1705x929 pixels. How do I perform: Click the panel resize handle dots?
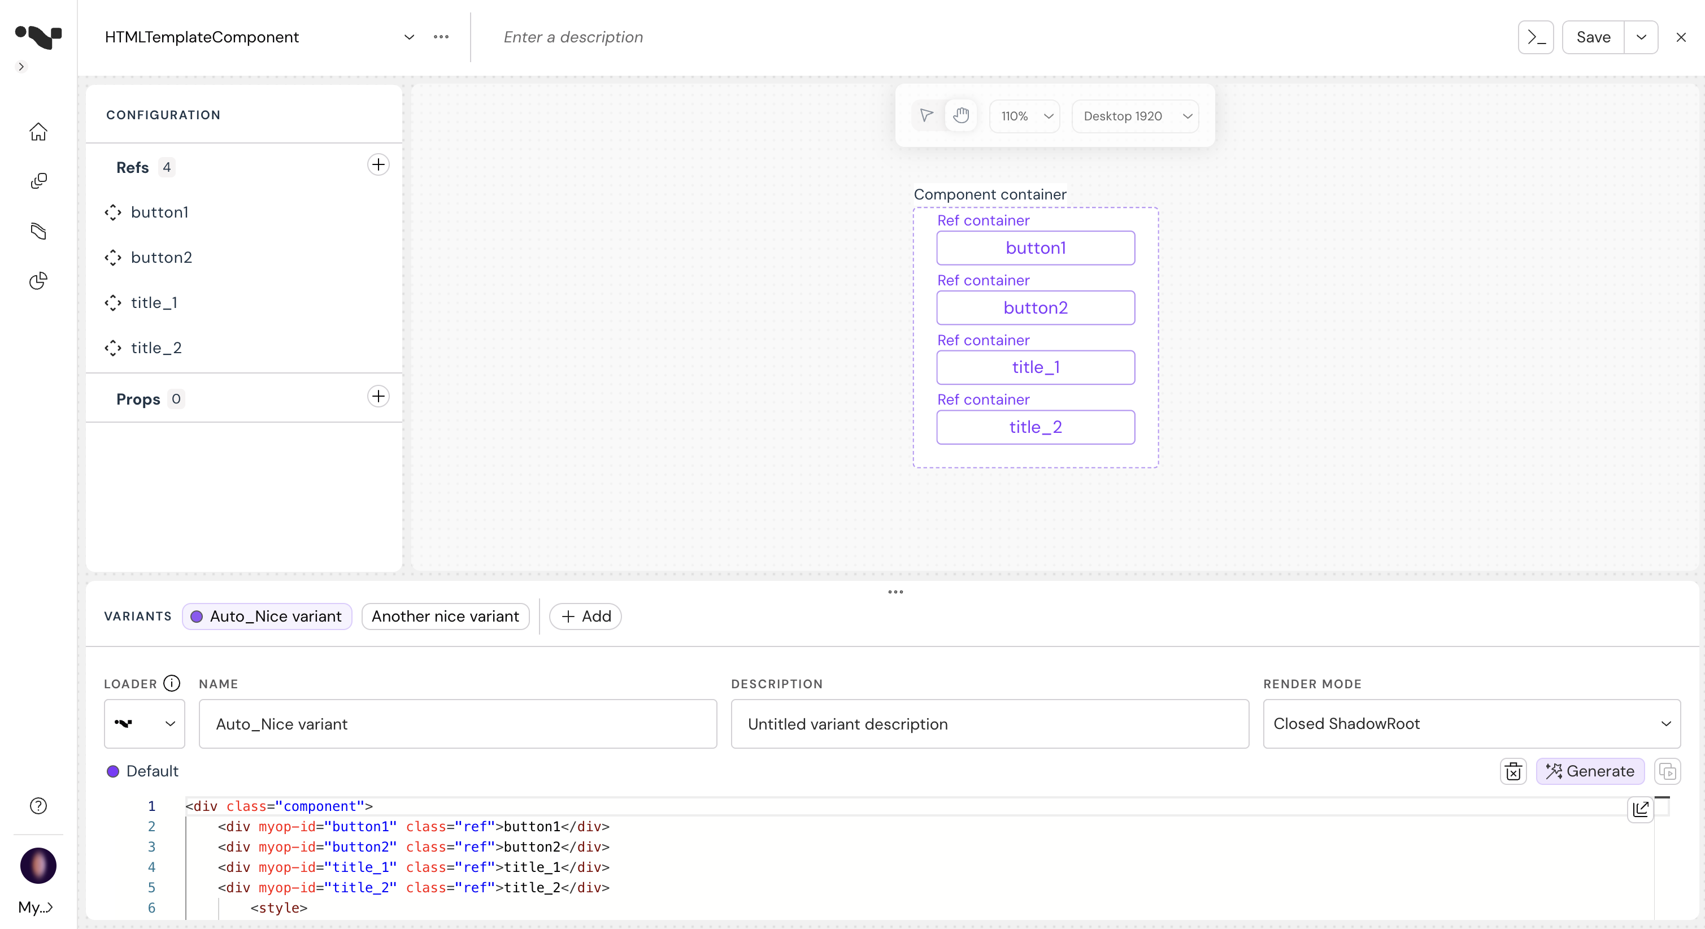(895, 592)
